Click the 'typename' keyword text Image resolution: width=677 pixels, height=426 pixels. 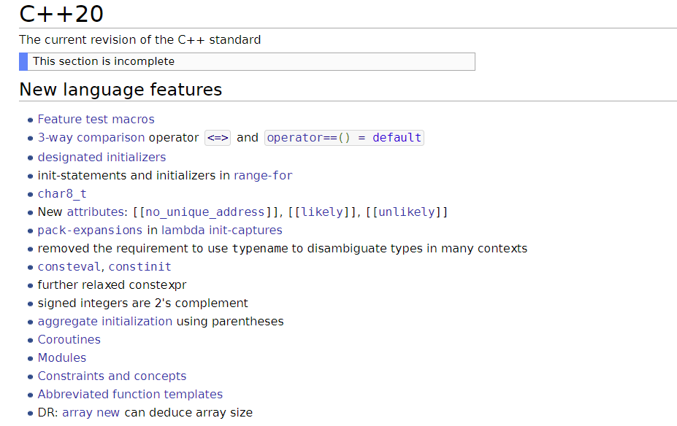click(260, 249)
